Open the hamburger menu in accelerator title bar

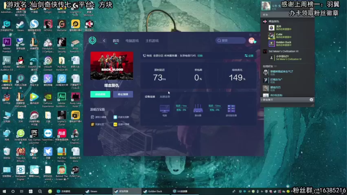250,35
